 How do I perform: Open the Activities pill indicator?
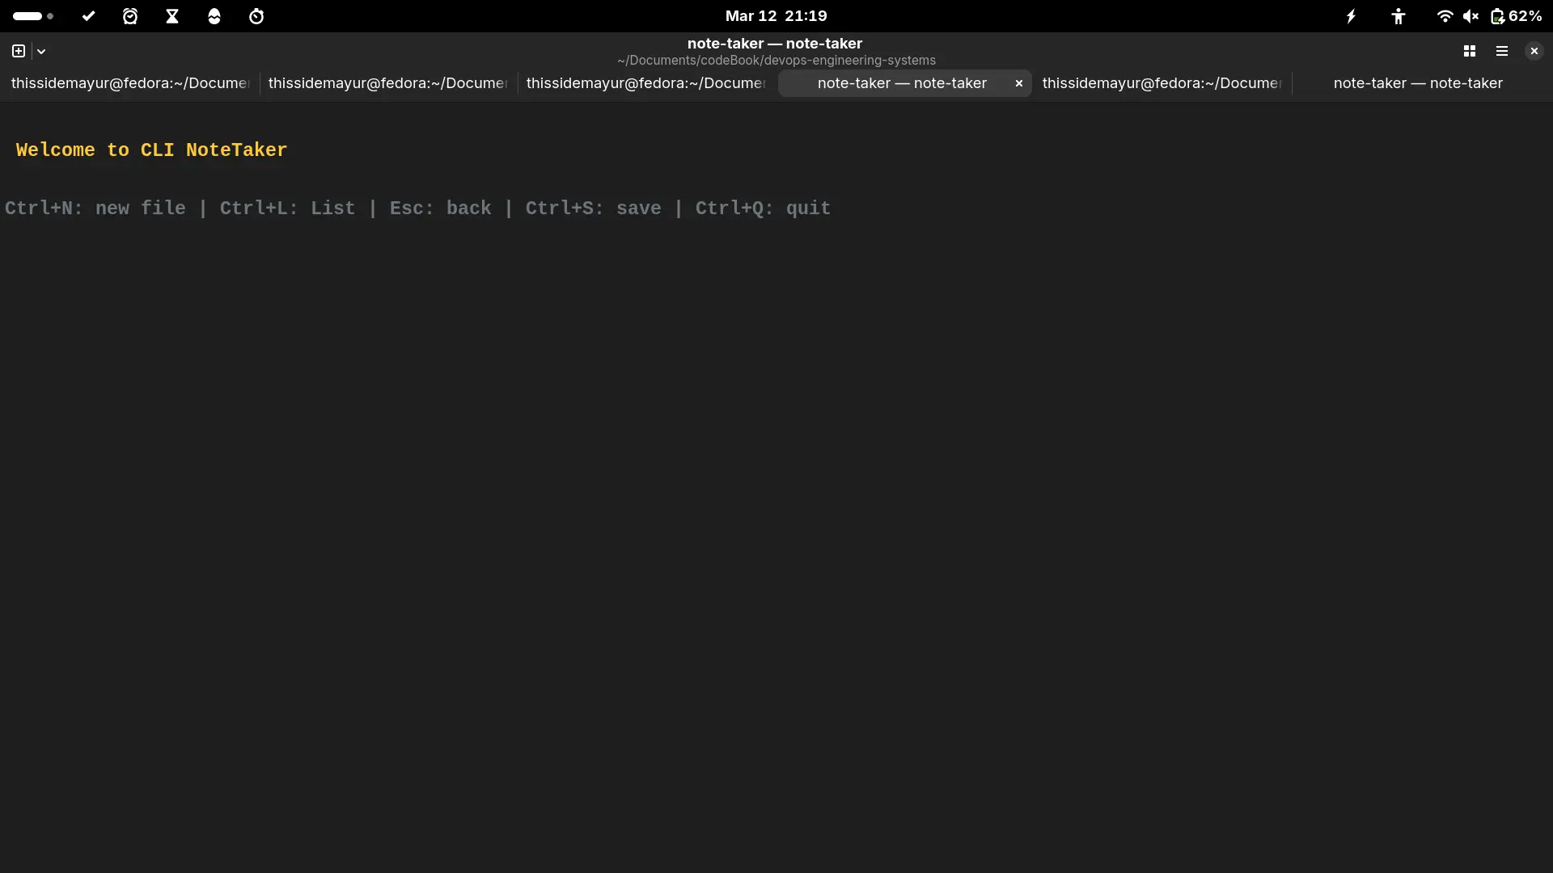[29, 16]
